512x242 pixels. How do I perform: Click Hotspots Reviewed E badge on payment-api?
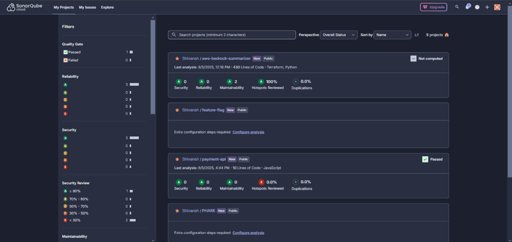(x=261, y=182)
